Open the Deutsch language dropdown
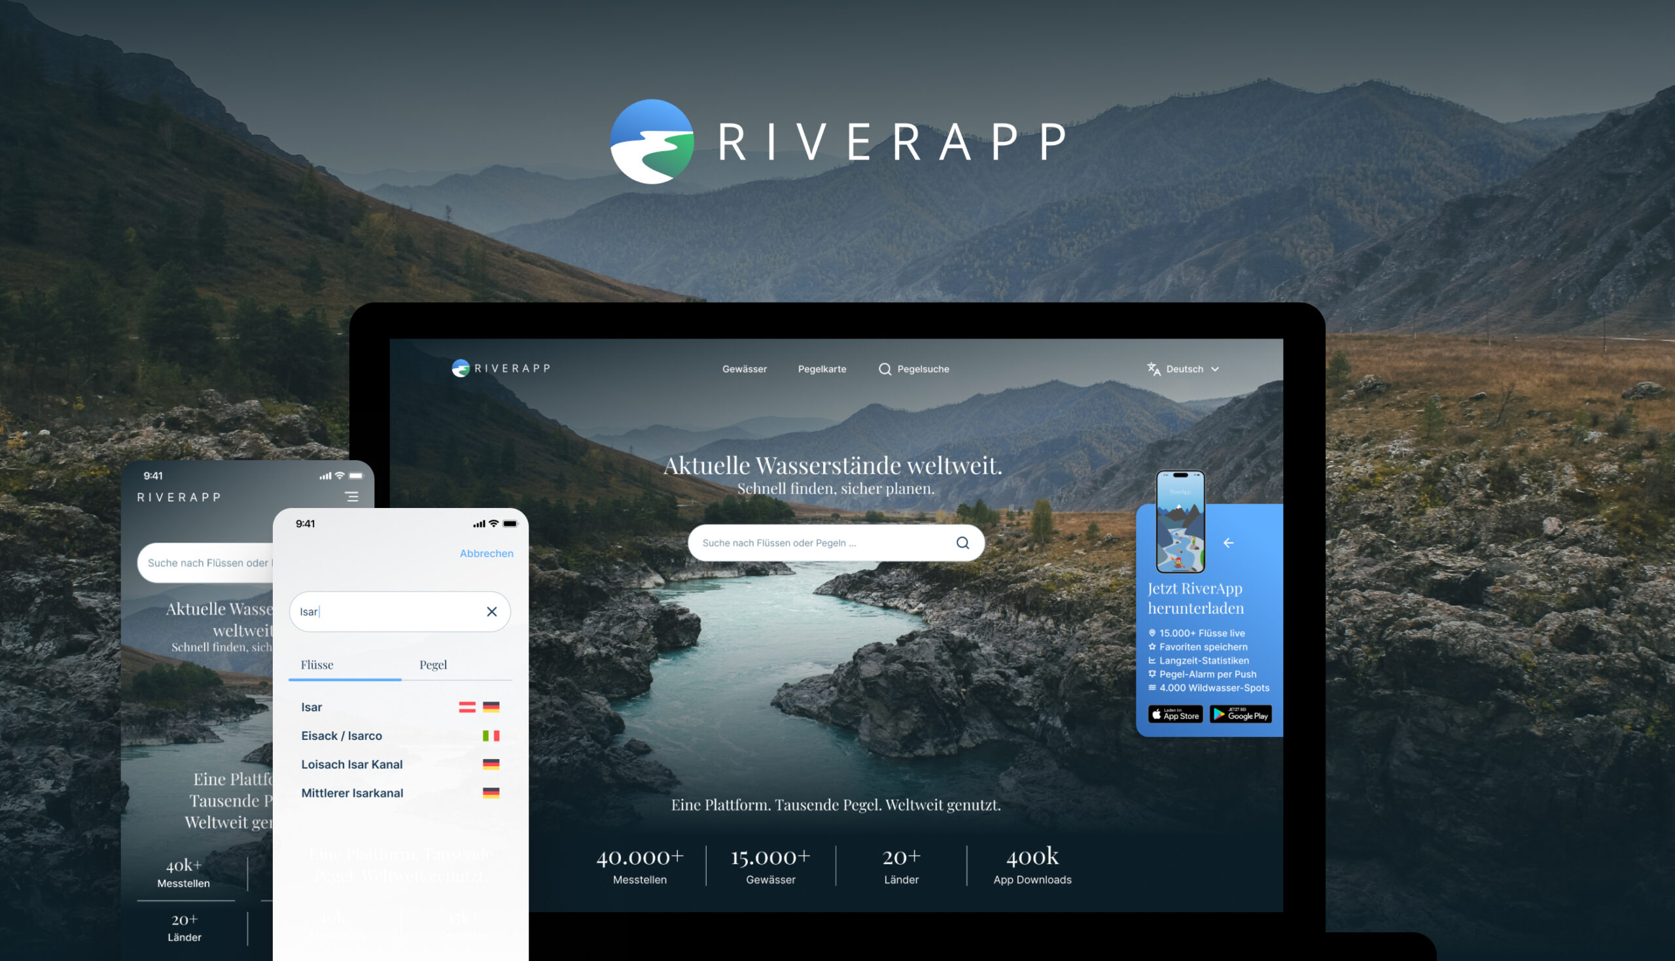This screenshot has height=961, width=1675. (1184, 369)
